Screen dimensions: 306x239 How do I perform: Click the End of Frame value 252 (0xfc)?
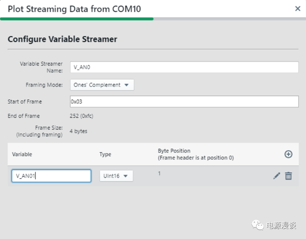(x=81, y=116)
